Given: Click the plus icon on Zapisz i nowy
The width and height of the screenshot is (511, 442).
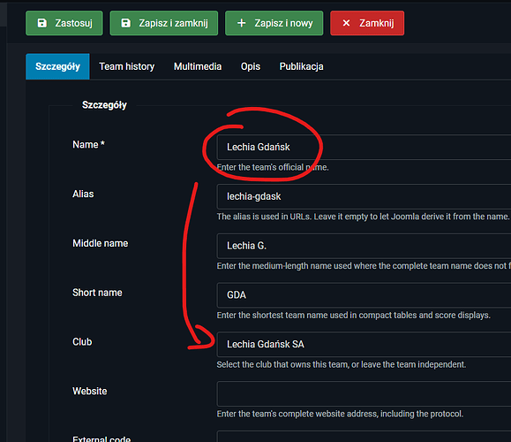Looking at the screenshot, I should (241, 23).
